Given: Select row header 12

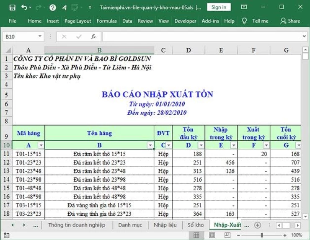Looking at the screenshot, I should tap(6, 163).
